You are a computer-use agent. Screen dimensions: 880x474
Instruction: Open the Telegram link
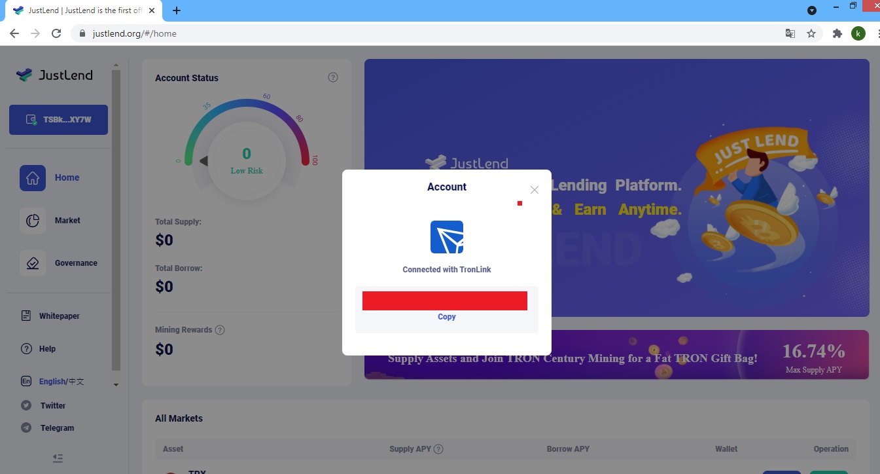[57, 428]
